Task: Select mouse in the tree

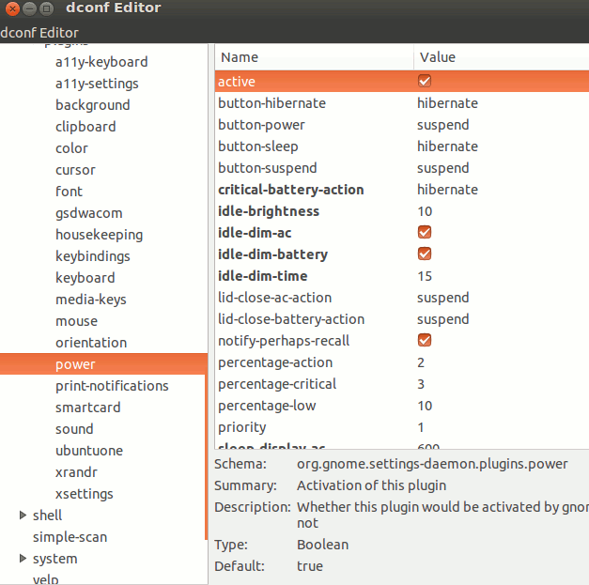Action: (76, 321)
